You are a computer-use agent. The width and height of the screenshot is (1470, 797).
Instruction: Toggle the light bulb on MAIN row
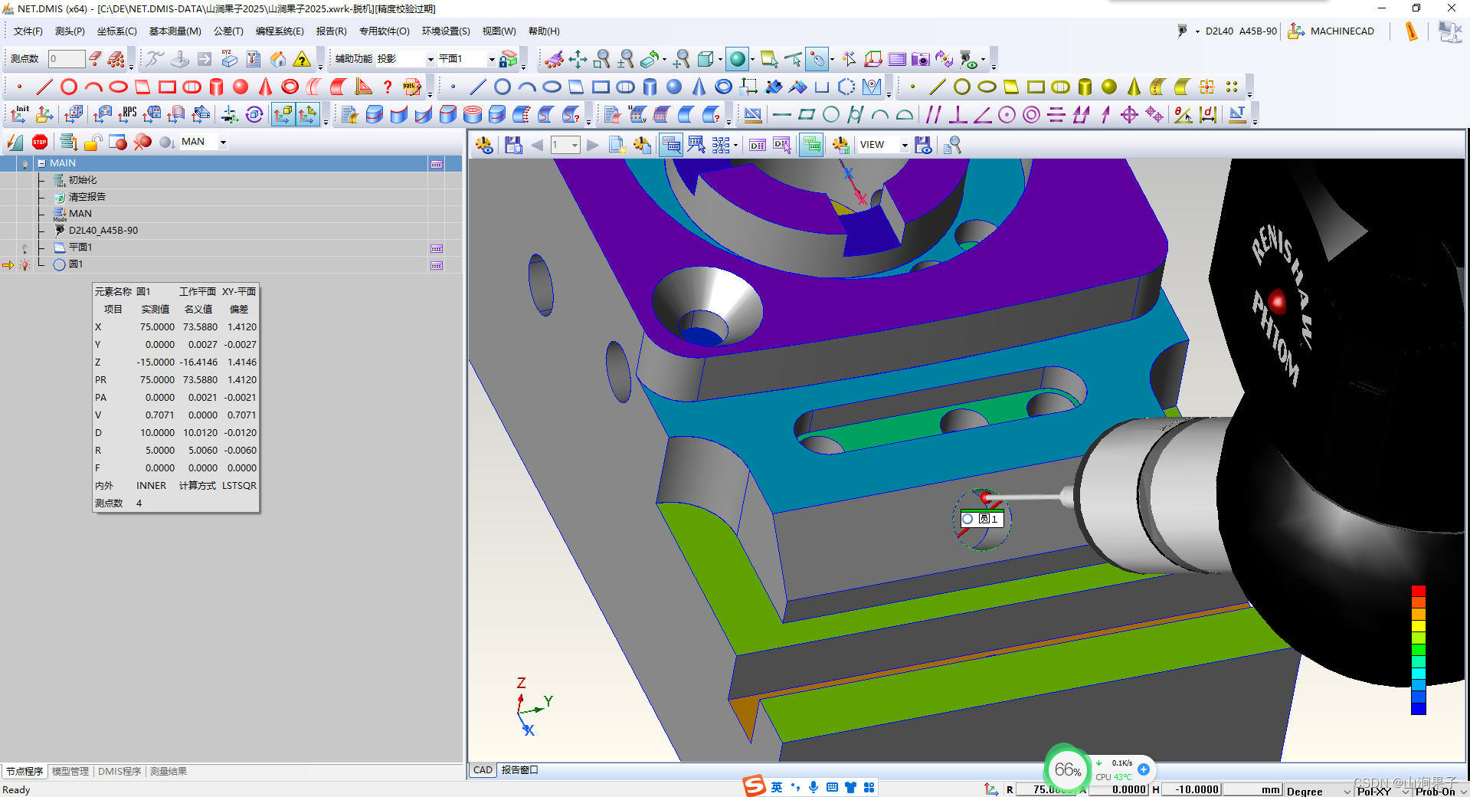tap(25, 164)
